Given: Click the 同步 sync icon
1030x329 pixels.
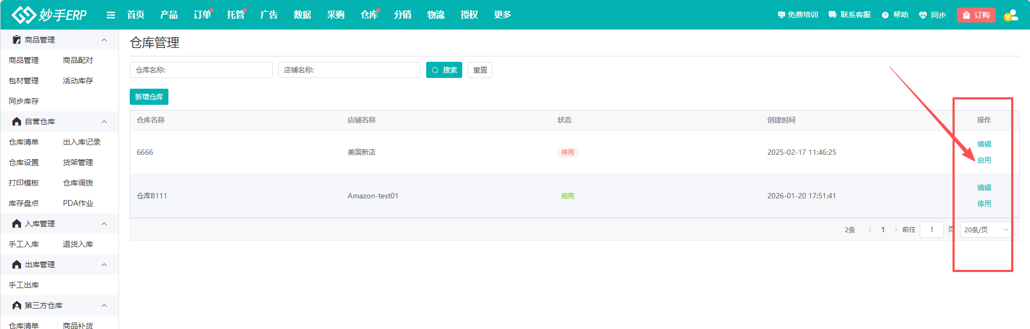Looking at the screenshot, I should [923, 15].
